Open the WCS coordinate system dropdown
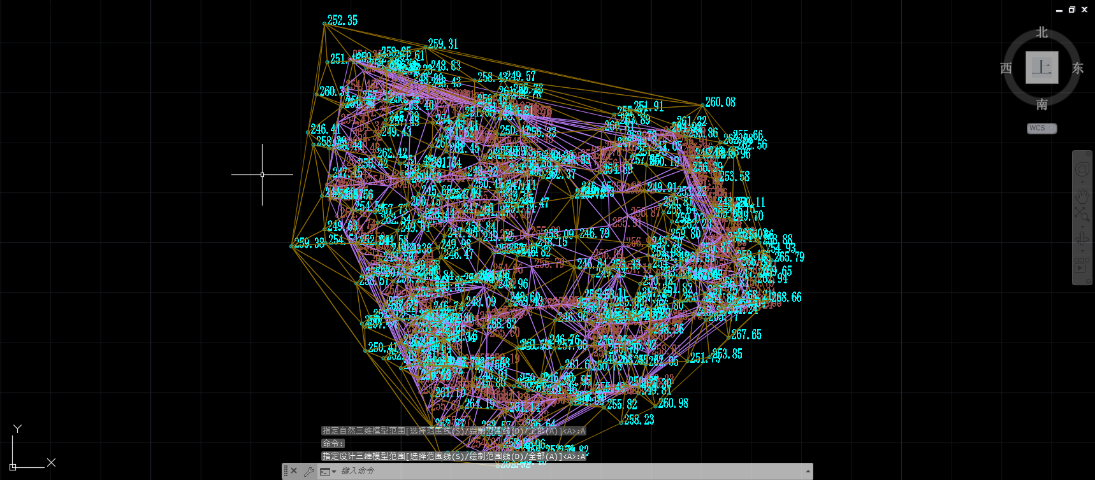 point(1041,129)
